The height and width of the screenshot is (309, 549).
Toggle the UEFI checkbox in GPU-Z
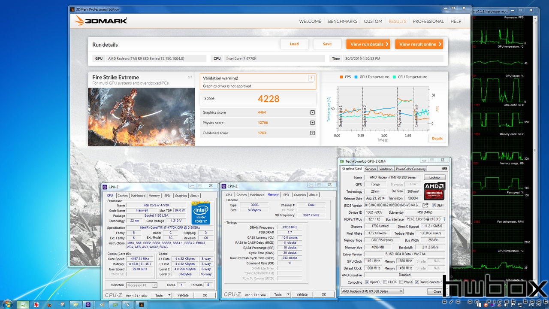(434, 206)
